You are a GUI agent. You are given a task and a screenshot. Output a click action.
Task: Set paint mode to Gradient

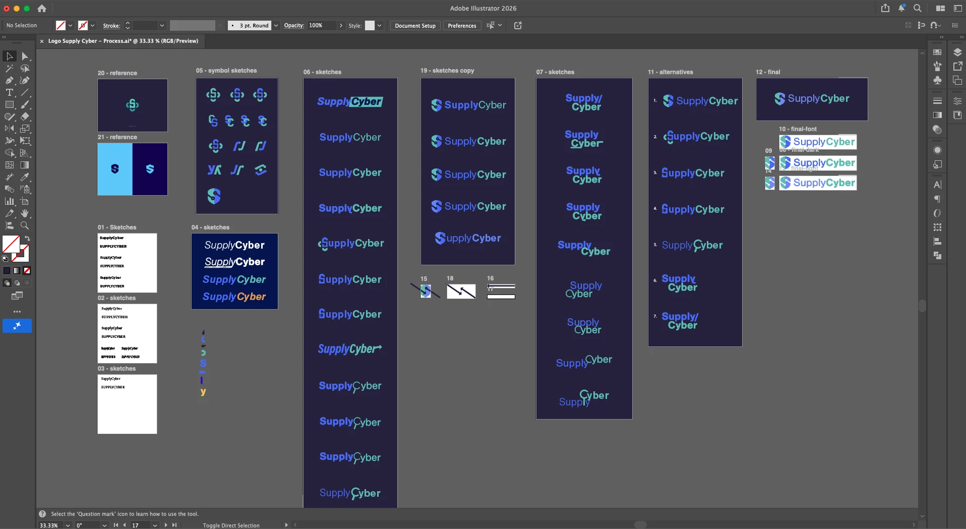(x=17, y=270)
